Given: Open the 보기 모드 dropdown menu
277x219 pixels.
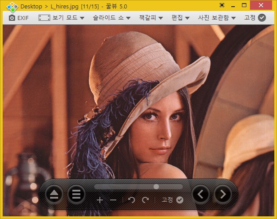Looking at the screenshot, I should (68, 18).
